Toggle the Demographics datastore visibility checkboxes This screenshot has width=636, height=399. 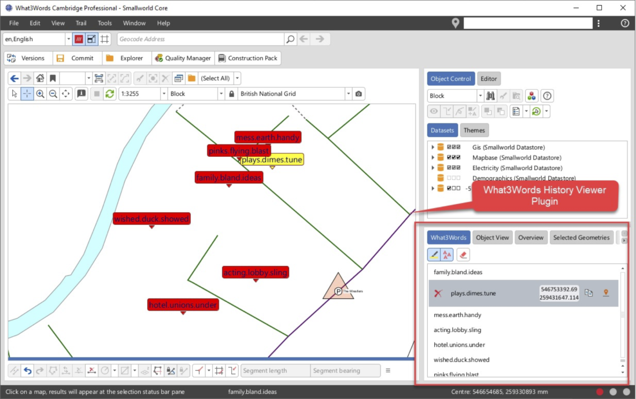point(453,178)
